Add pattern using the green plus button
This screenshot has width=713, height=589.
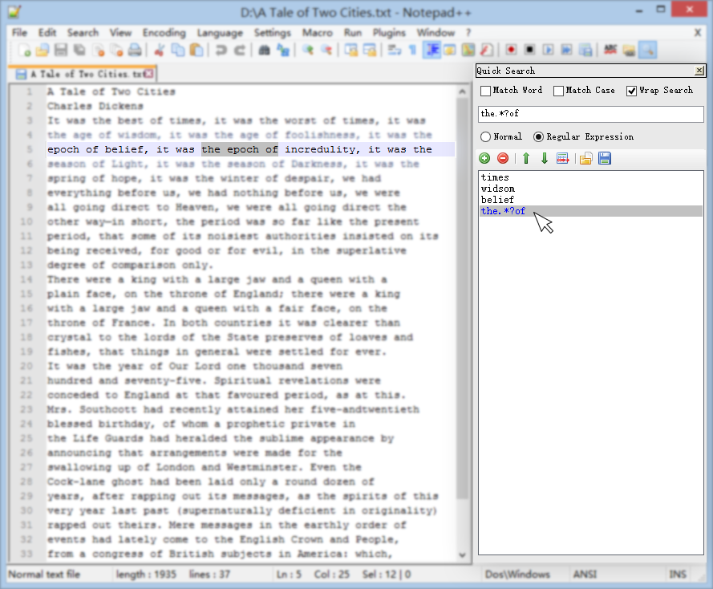click(484, 158)
